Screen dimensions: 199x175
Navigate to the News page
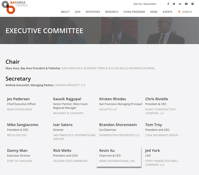(x=154, y=12)
